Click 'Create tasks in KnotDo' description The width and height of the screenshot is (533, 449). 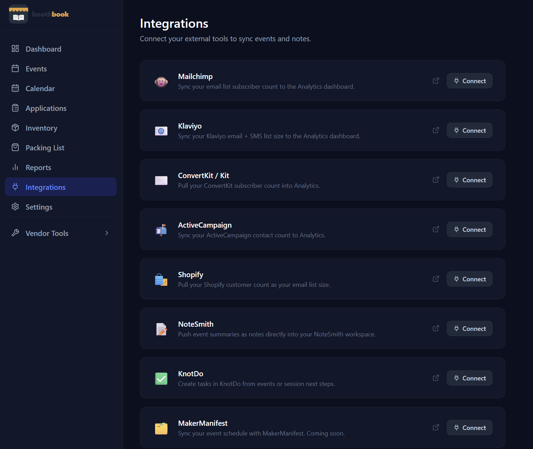click(256, 384)
